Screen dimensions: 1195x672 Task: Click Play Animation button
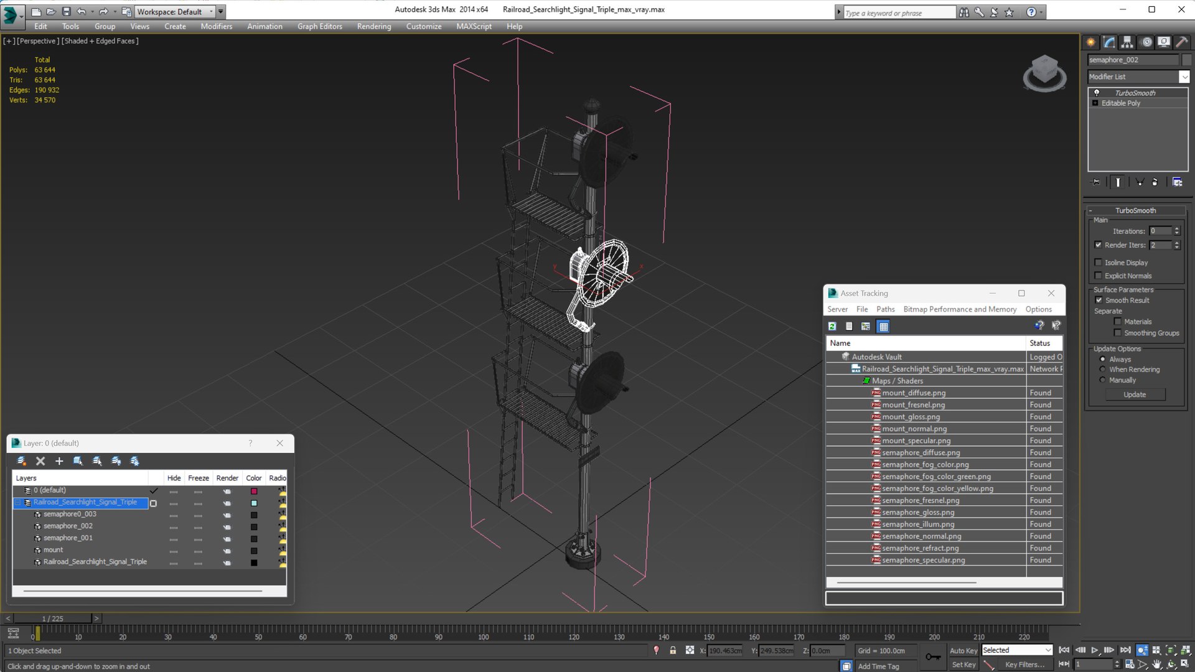pyautogui.click(x=1094, y=650)
